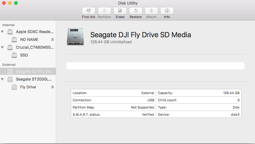Select Apple SDXC Reader in sidebar
This screenshot has width=255, height=144.
pyautogui.click(x=28, y=32)
